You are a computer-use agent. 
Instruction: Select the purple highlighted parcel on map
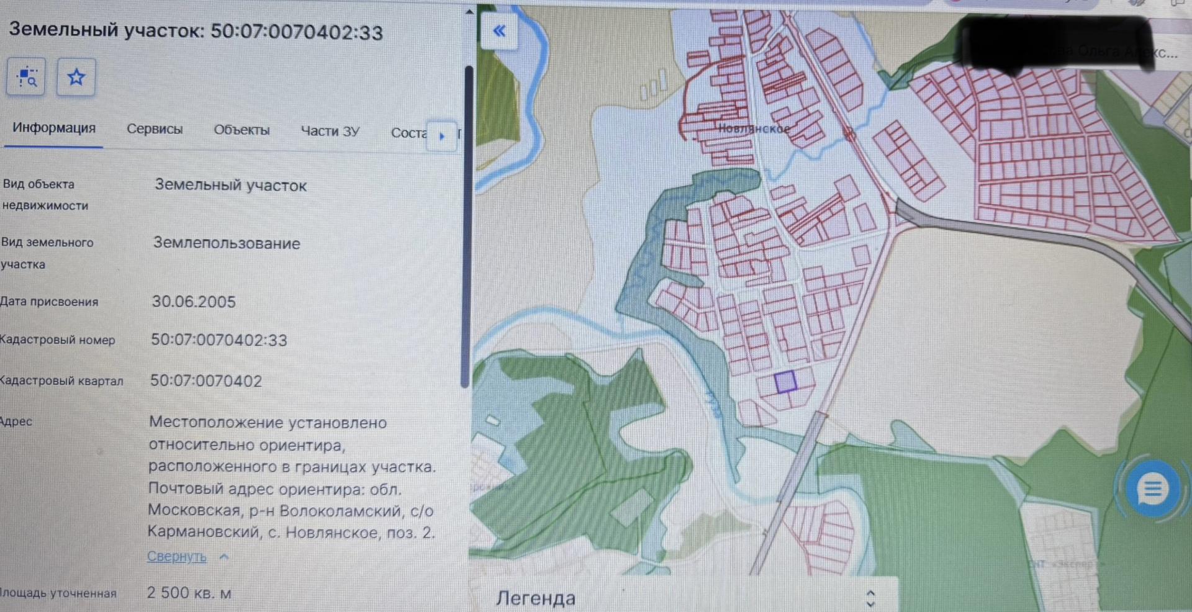click(x=785, y=382)
